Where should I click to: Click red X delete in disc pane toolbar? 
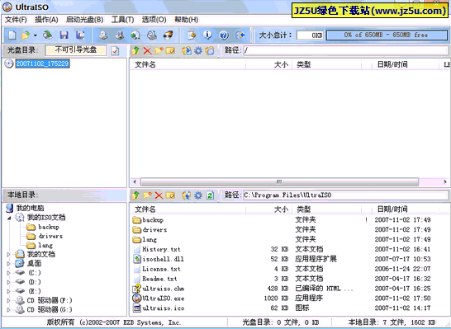point(147,51)
